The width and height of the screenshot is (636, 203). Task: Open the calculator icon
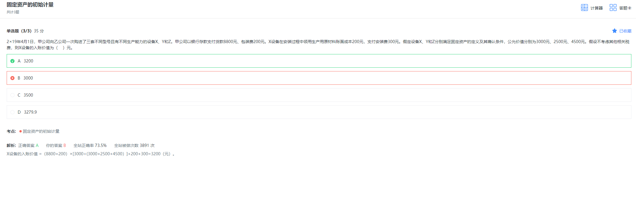(x=584, y=8)
